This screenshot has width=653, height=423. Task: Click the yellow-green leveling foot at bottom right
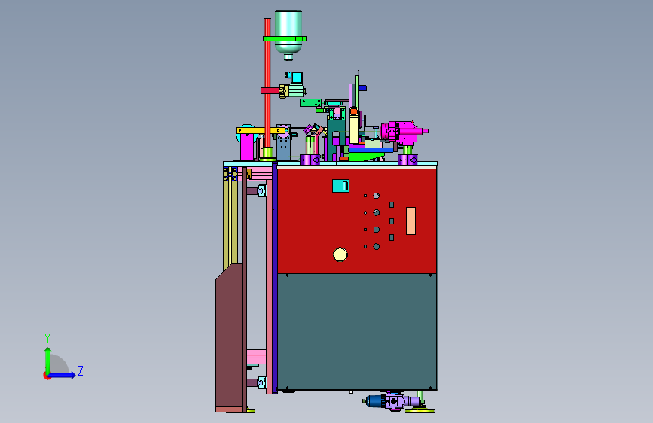[x=420, y=409]
